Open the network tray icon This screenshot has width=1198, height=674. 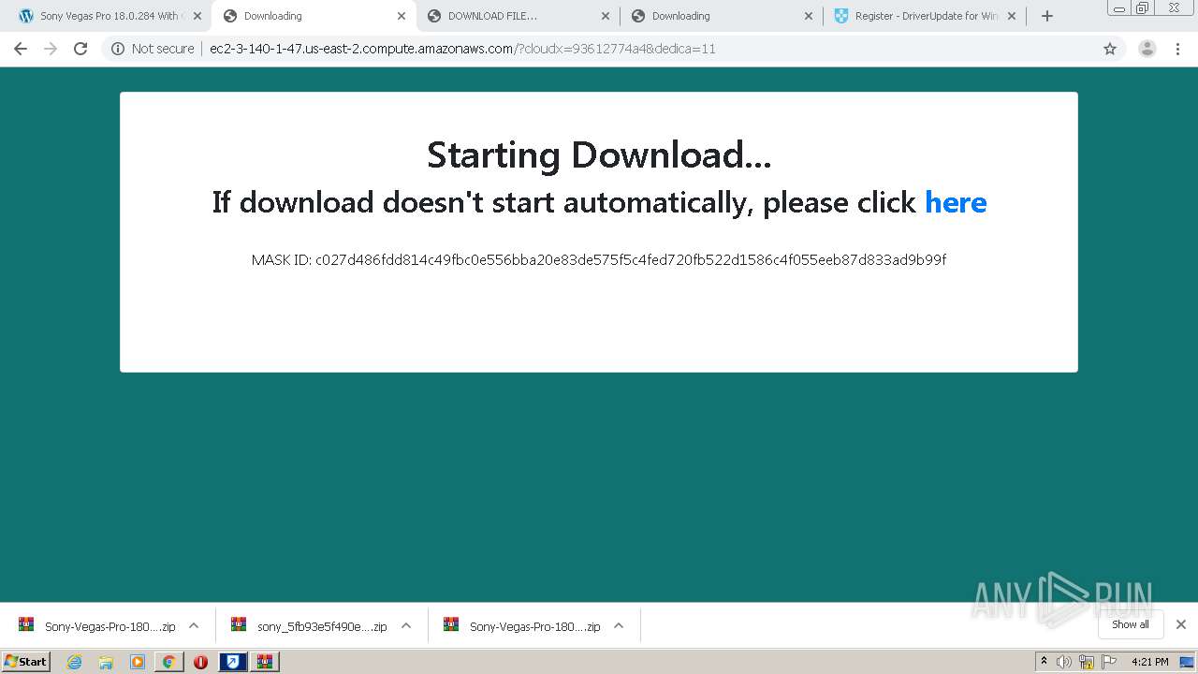[1087, 662]
